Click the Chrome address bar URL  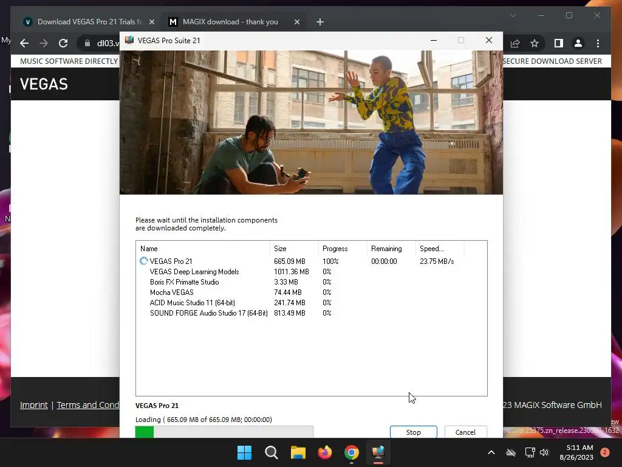click(x=108, y=43)
